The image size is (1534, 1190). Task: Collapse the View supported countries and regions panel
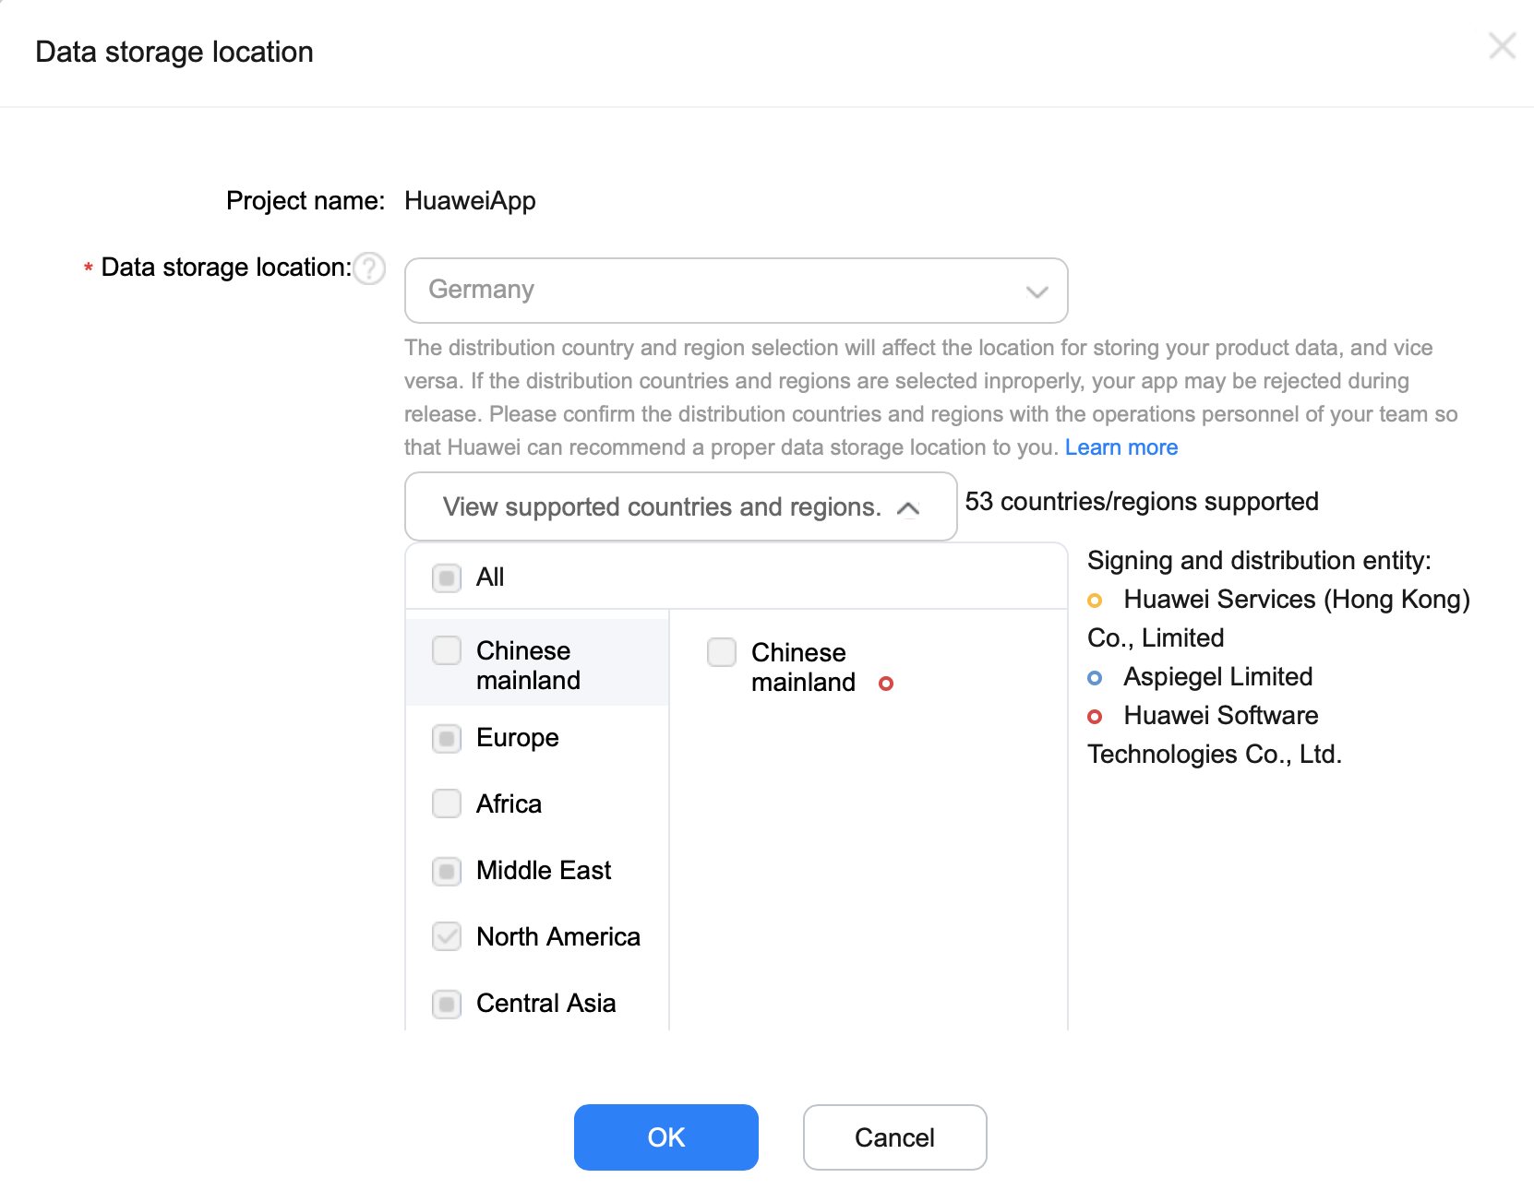(x=680, y=506)
